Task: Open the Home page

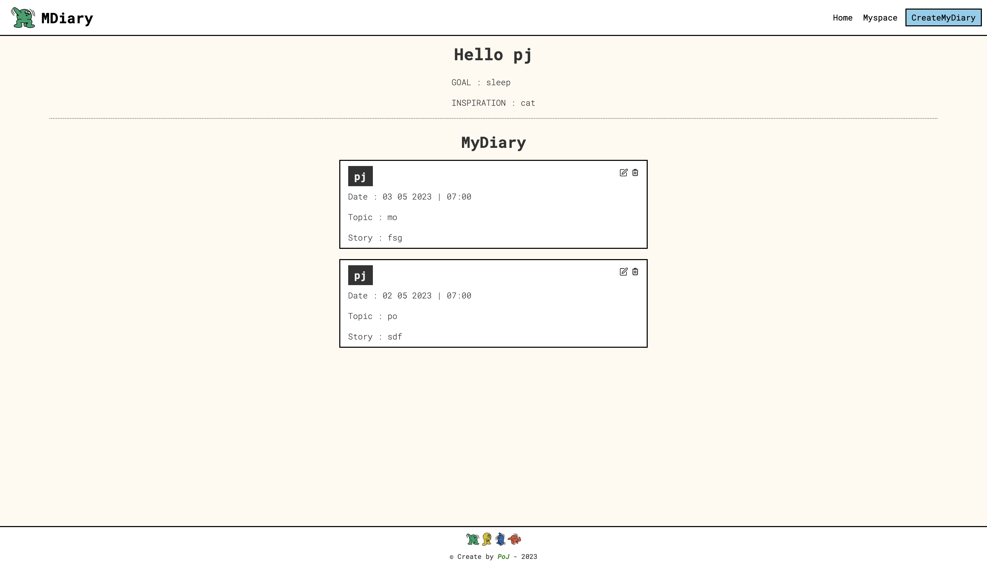Action: click(x=842, y=18)
